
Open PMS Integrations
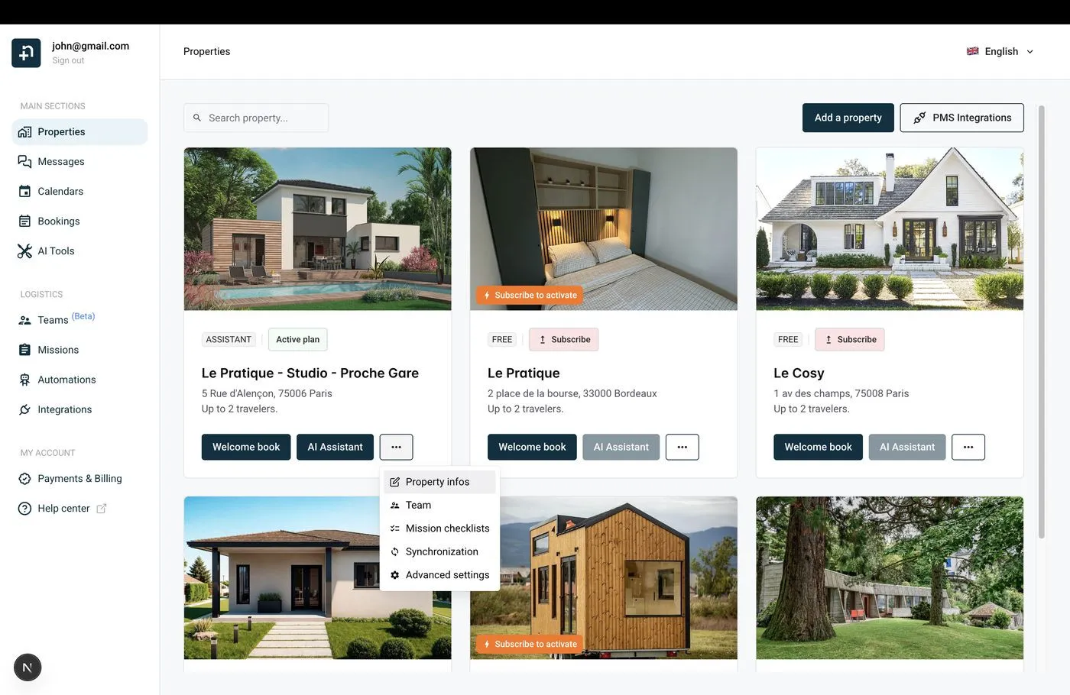click(x=962, y=118)
